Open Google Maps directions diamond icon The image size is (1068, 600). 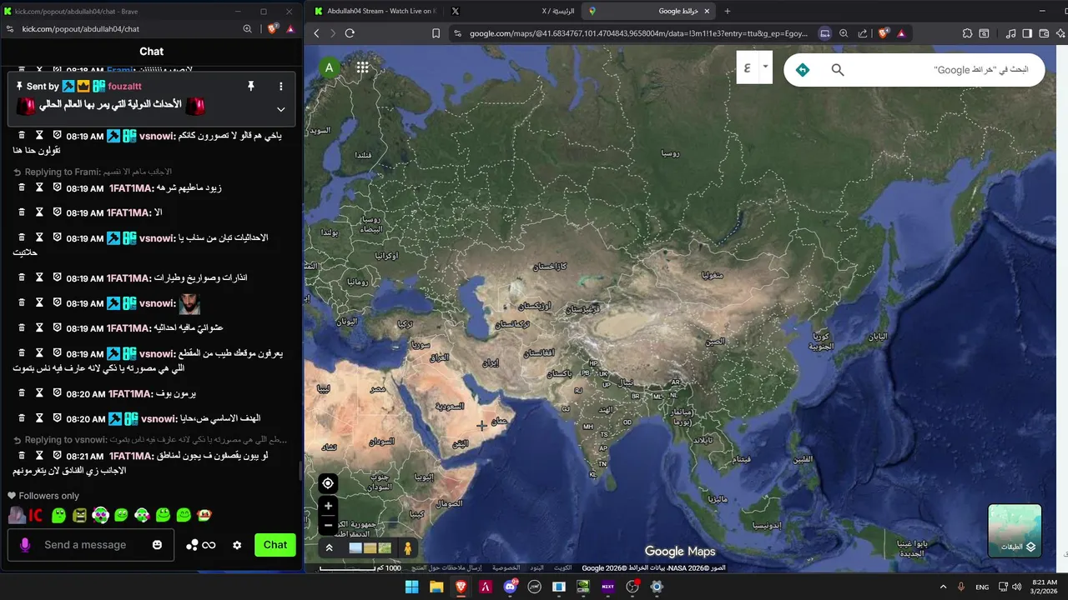click(802, 70)
